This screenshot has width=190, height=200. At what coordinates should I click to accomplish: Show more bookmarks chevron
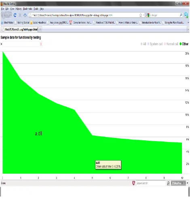click(188, 23)
